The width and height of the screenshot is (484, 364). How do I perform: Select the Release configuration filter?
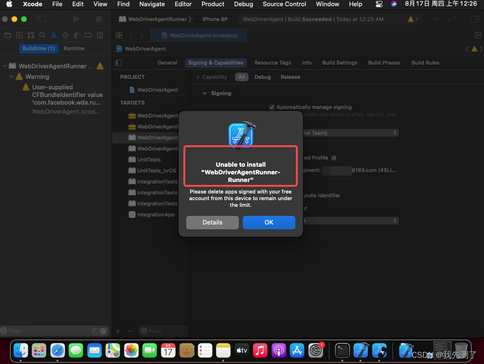(290, 76)
